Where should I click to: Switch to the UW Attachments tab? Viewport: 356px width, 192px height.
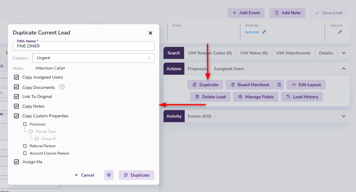pos(293,53)
